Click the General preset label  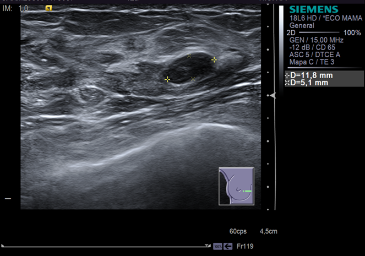(302, 25)
